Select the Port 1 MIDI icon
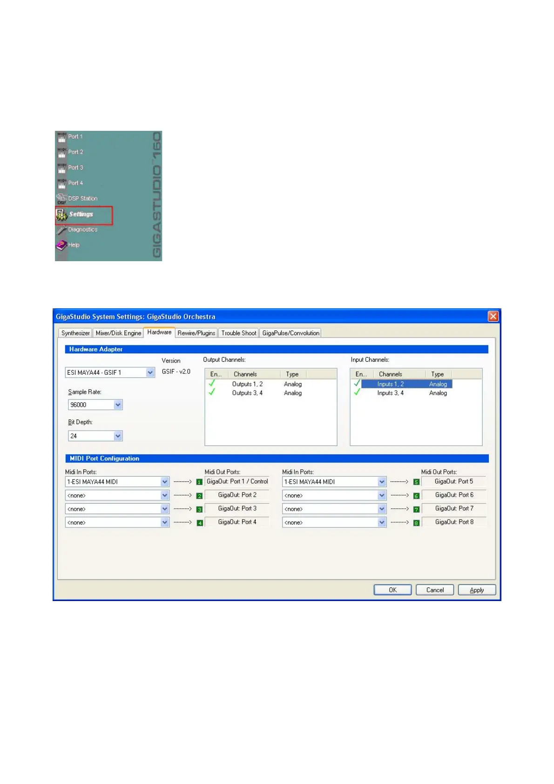554x784 pixels. (61, 137)
